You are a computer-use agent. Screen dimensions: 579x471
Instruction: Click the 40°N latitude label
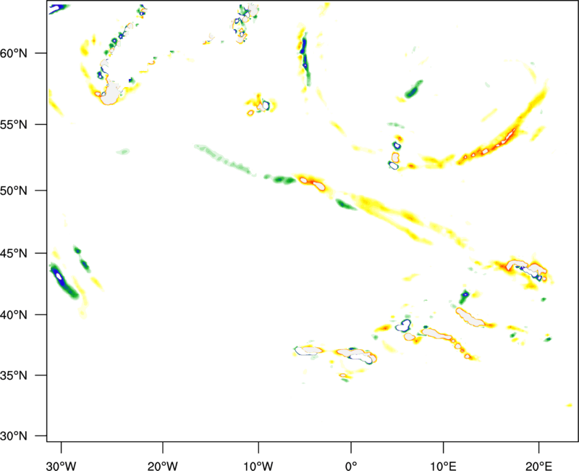[x=14, y=315]
